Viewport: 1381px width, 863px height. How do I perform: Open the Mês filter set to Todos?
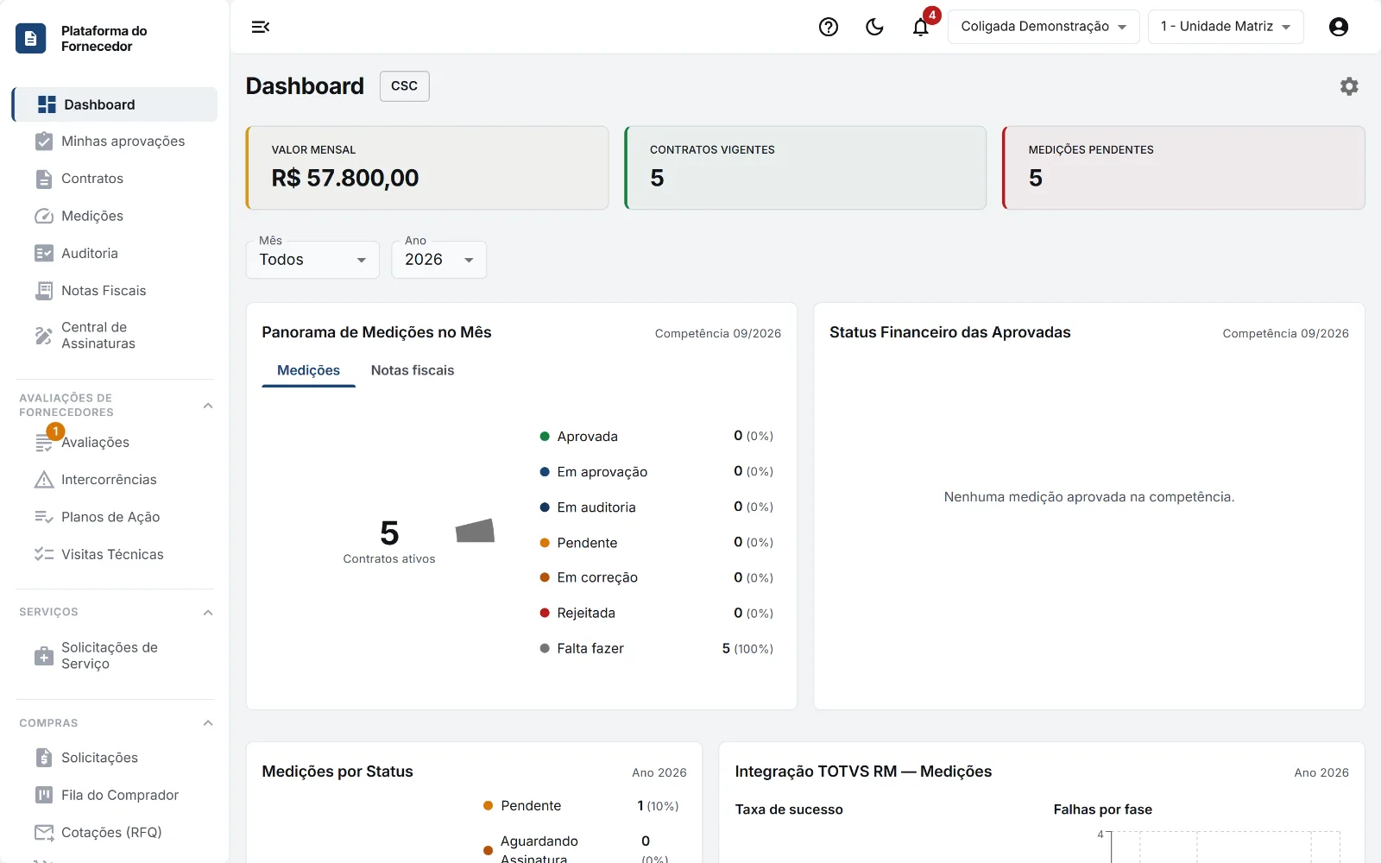pyautogui.click(x=312, y=260)
